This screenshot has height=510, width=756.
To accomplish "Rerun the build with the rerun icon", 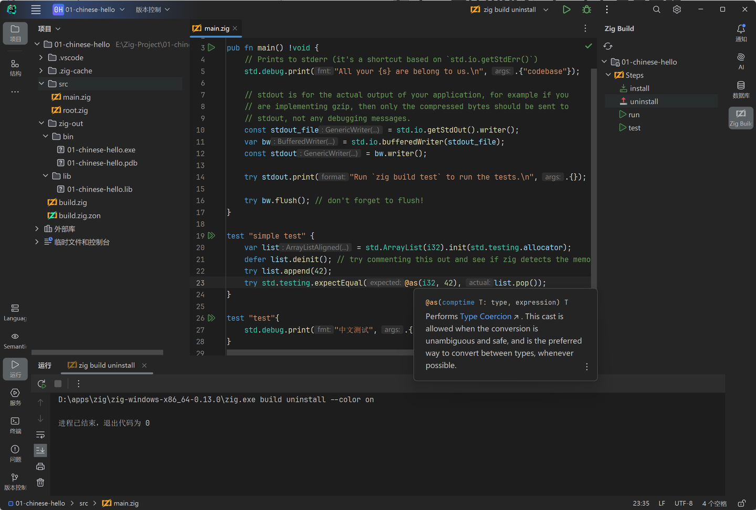I will (x=42, y=384).
